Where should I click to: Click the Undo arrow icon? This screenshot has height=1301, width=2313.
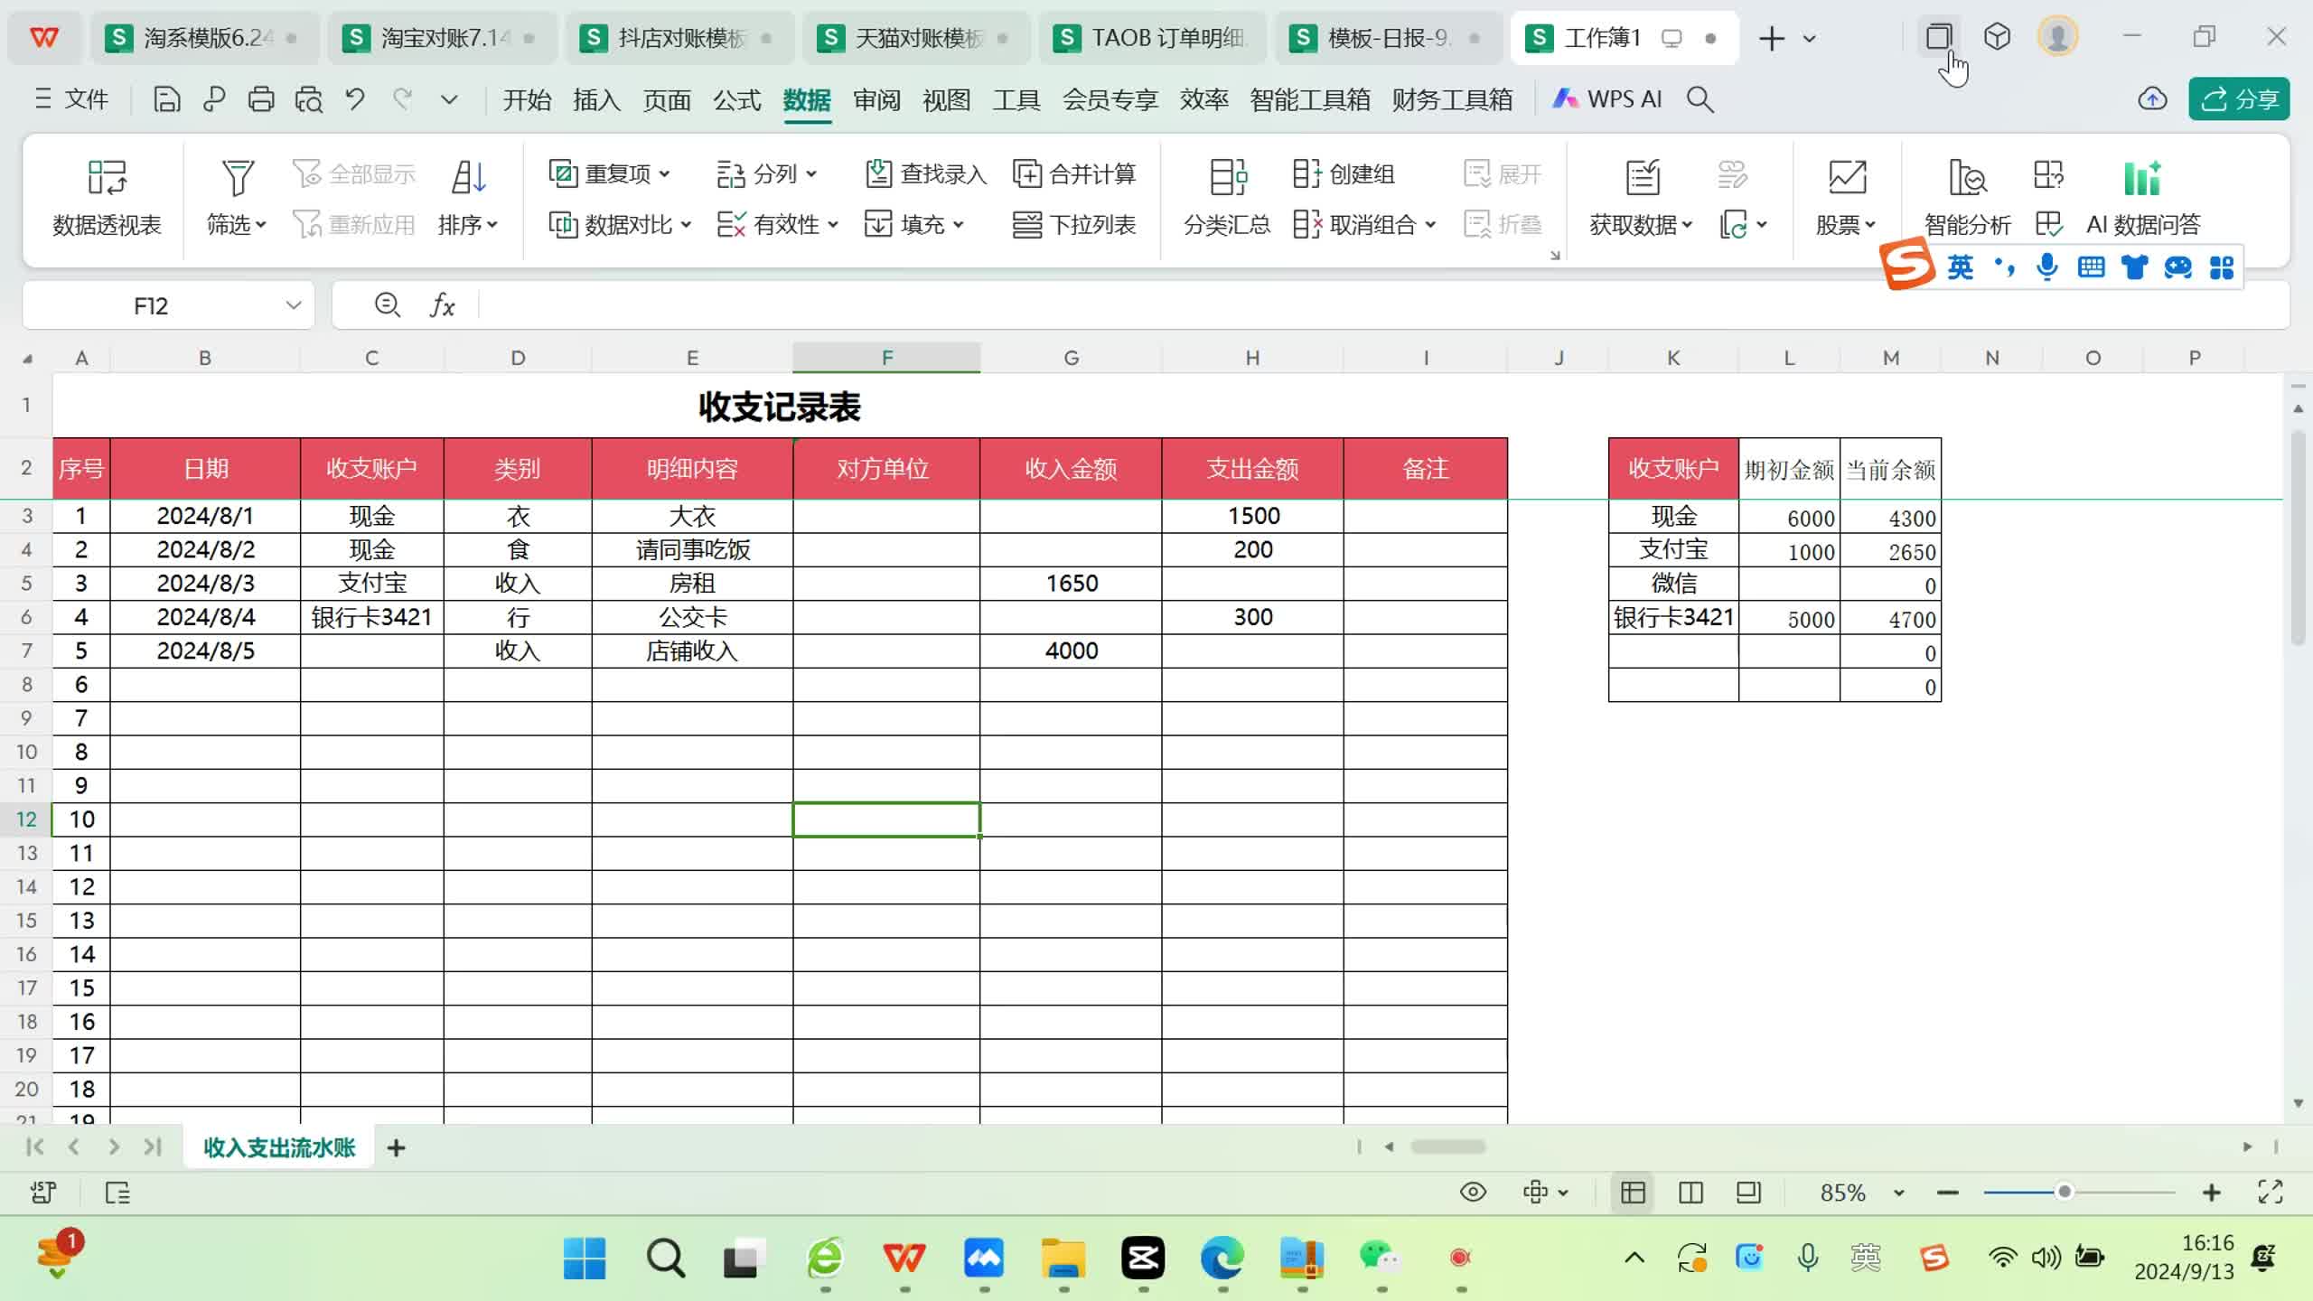click(x=355, y=99)
